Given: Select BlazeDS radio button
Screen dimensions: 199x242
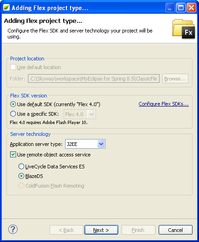Looking at the screenshot, I should (21, 176).
